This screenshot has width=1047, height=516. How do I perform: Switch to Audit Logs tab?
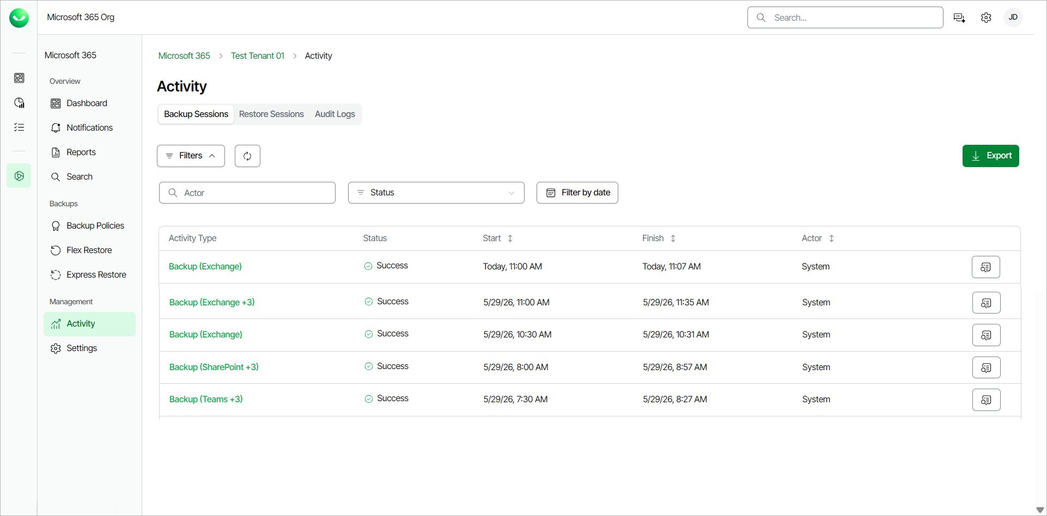335,114
